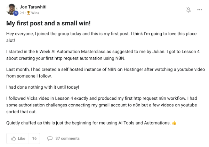
Task: View the 16 likes count
Action: click(x=34, y=138)
